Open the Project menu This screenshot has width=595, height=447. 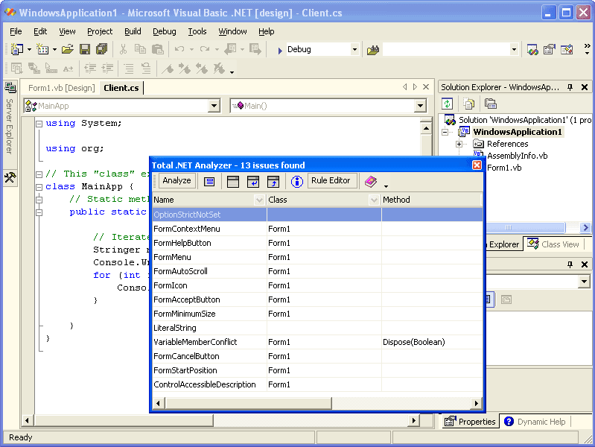pos(100,31)
